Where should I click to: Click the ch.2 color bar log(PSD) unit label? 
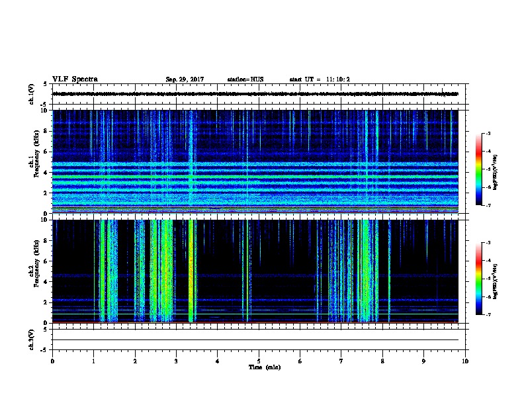(496, 281)
